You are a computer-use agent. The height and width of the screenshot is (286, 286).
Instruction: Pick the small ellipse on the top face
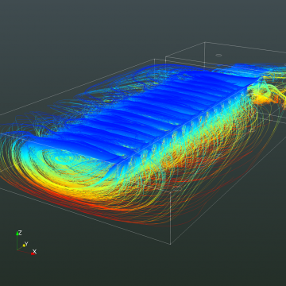pos(218,55)
